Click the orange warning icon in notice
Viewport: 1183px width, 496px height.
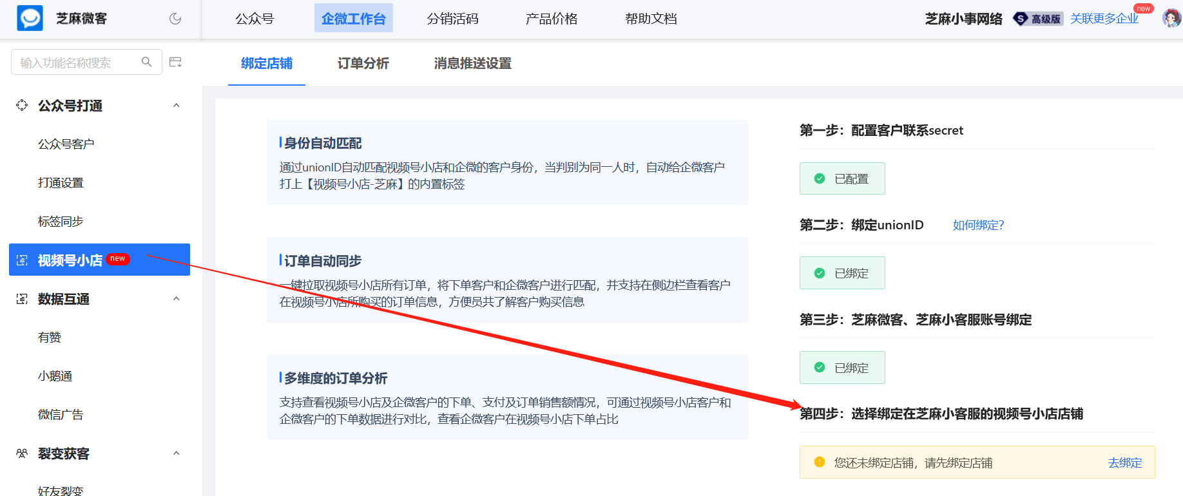click(x=820, y=462)
